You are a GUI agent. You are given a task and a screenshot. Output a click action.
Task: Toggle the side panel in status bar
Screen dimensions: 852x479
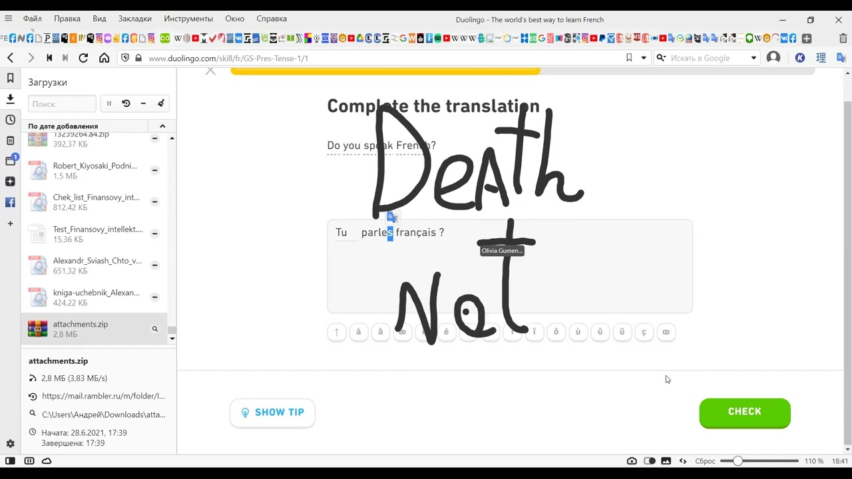10,461
